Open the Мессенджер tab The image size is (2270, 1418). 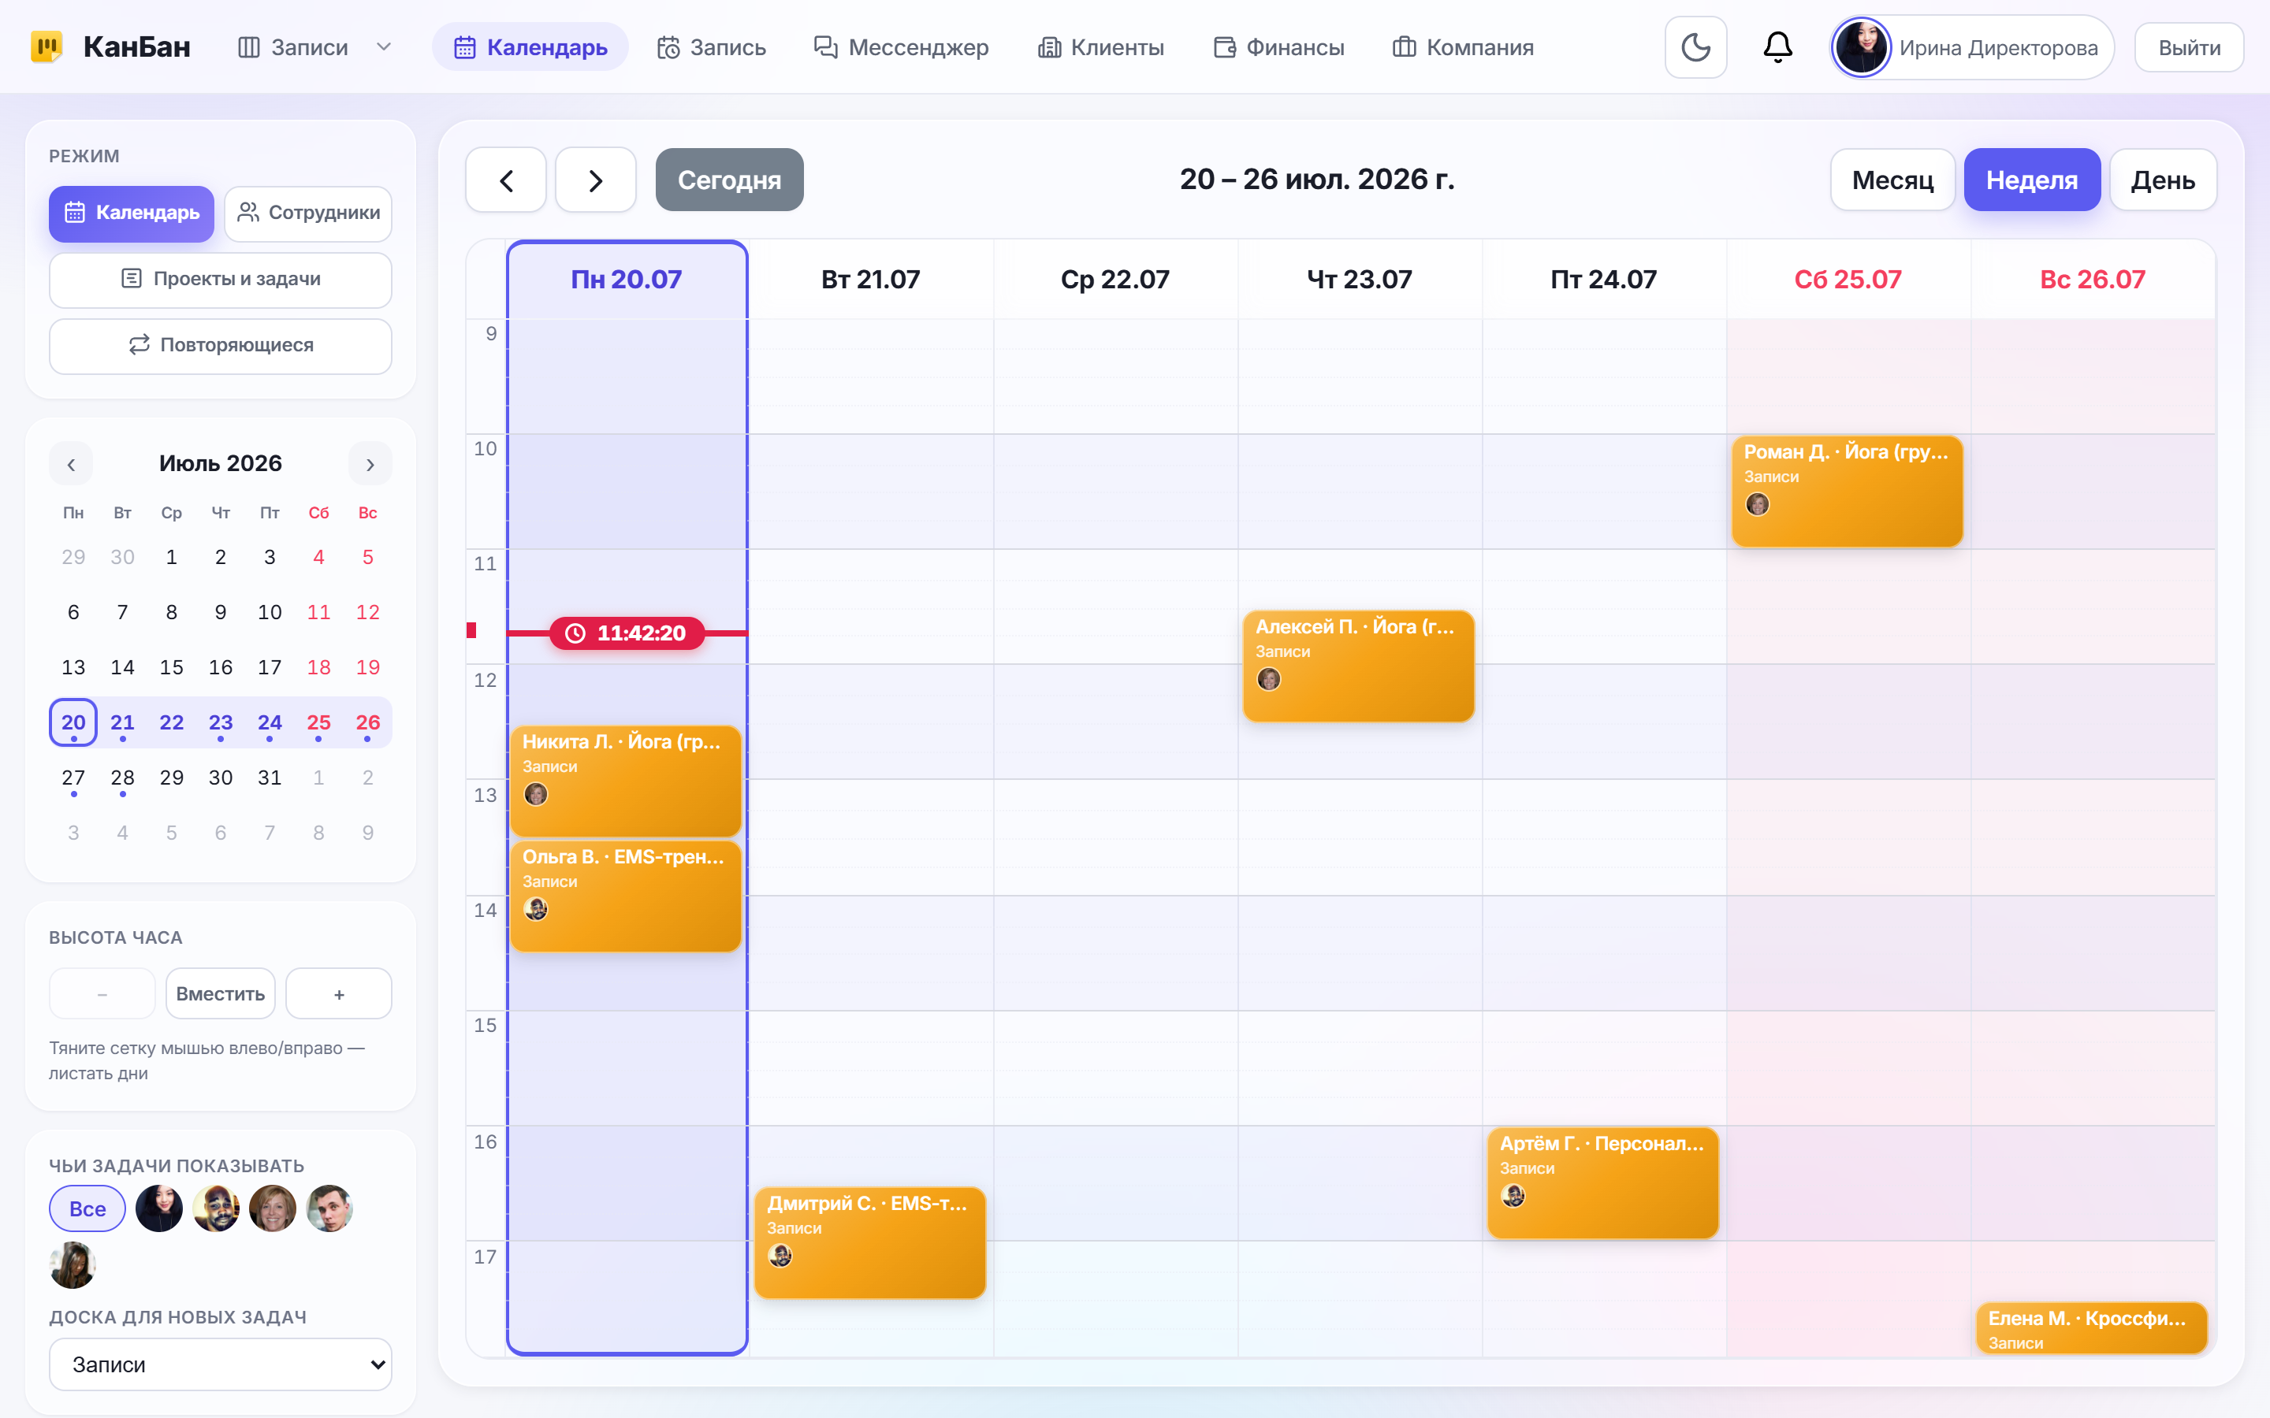[x=900, y=47]
